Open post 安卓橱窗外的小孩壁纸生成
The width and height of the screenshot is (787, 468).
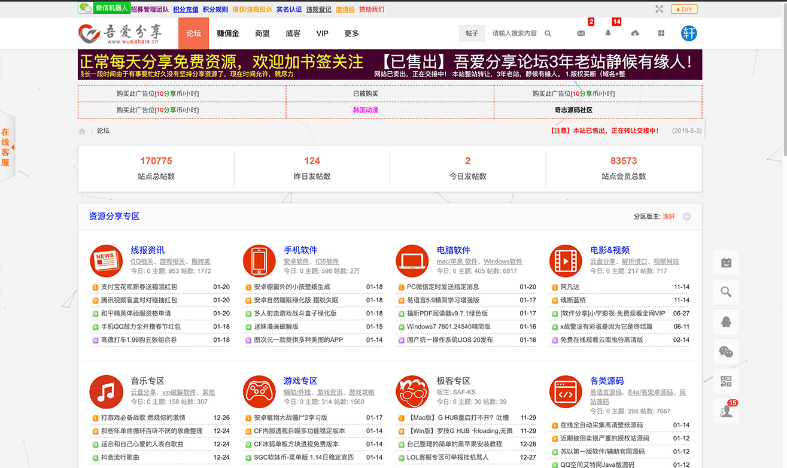point(292,287)
